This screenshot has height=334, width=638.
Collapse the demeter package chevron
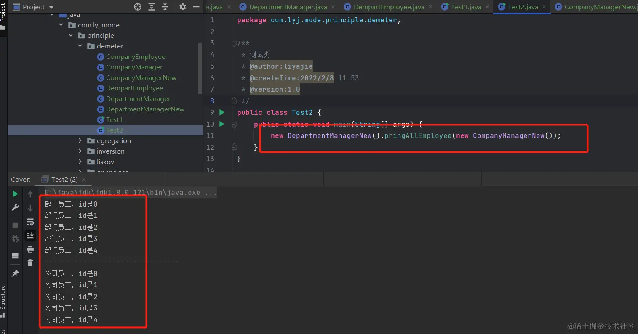coord(80,46)
